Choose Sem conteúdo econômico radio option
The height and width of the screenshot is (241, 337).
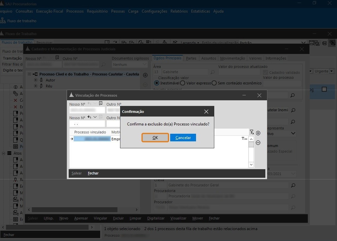pos(214,83)
